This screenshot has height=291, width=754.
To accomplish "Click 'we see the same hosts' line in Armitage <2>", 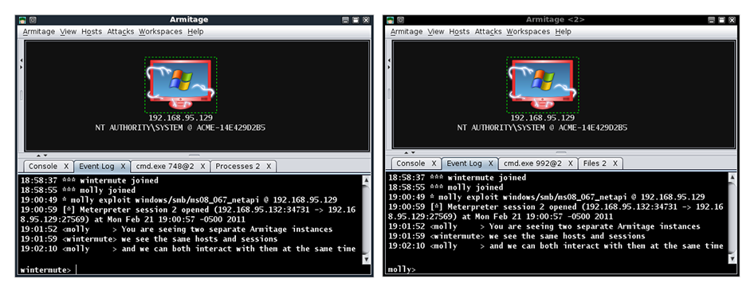I will [517, 236].
